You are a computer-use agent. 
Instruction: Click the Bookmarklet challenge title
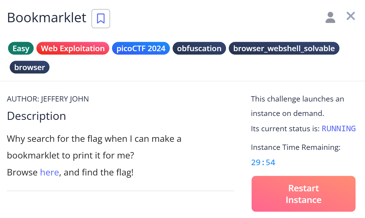pyautogui.click(x=47, y=18)
